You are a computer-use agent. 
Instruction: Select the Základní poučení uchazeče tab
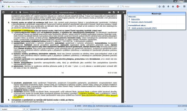coord(14,2)
